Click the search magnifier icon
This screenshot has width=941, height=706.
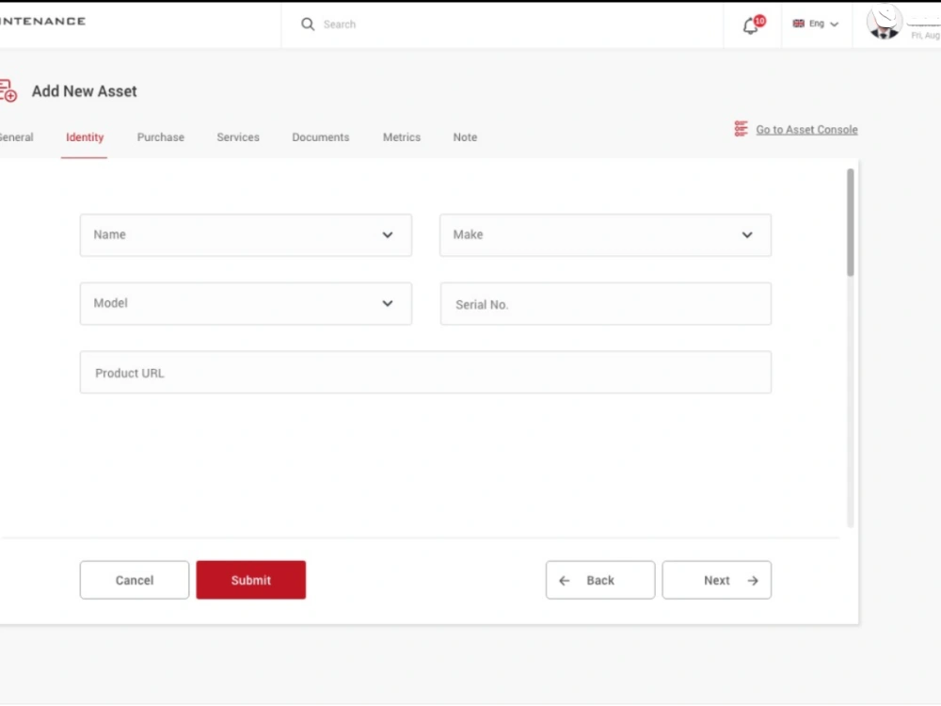click(x=308, y=24)
